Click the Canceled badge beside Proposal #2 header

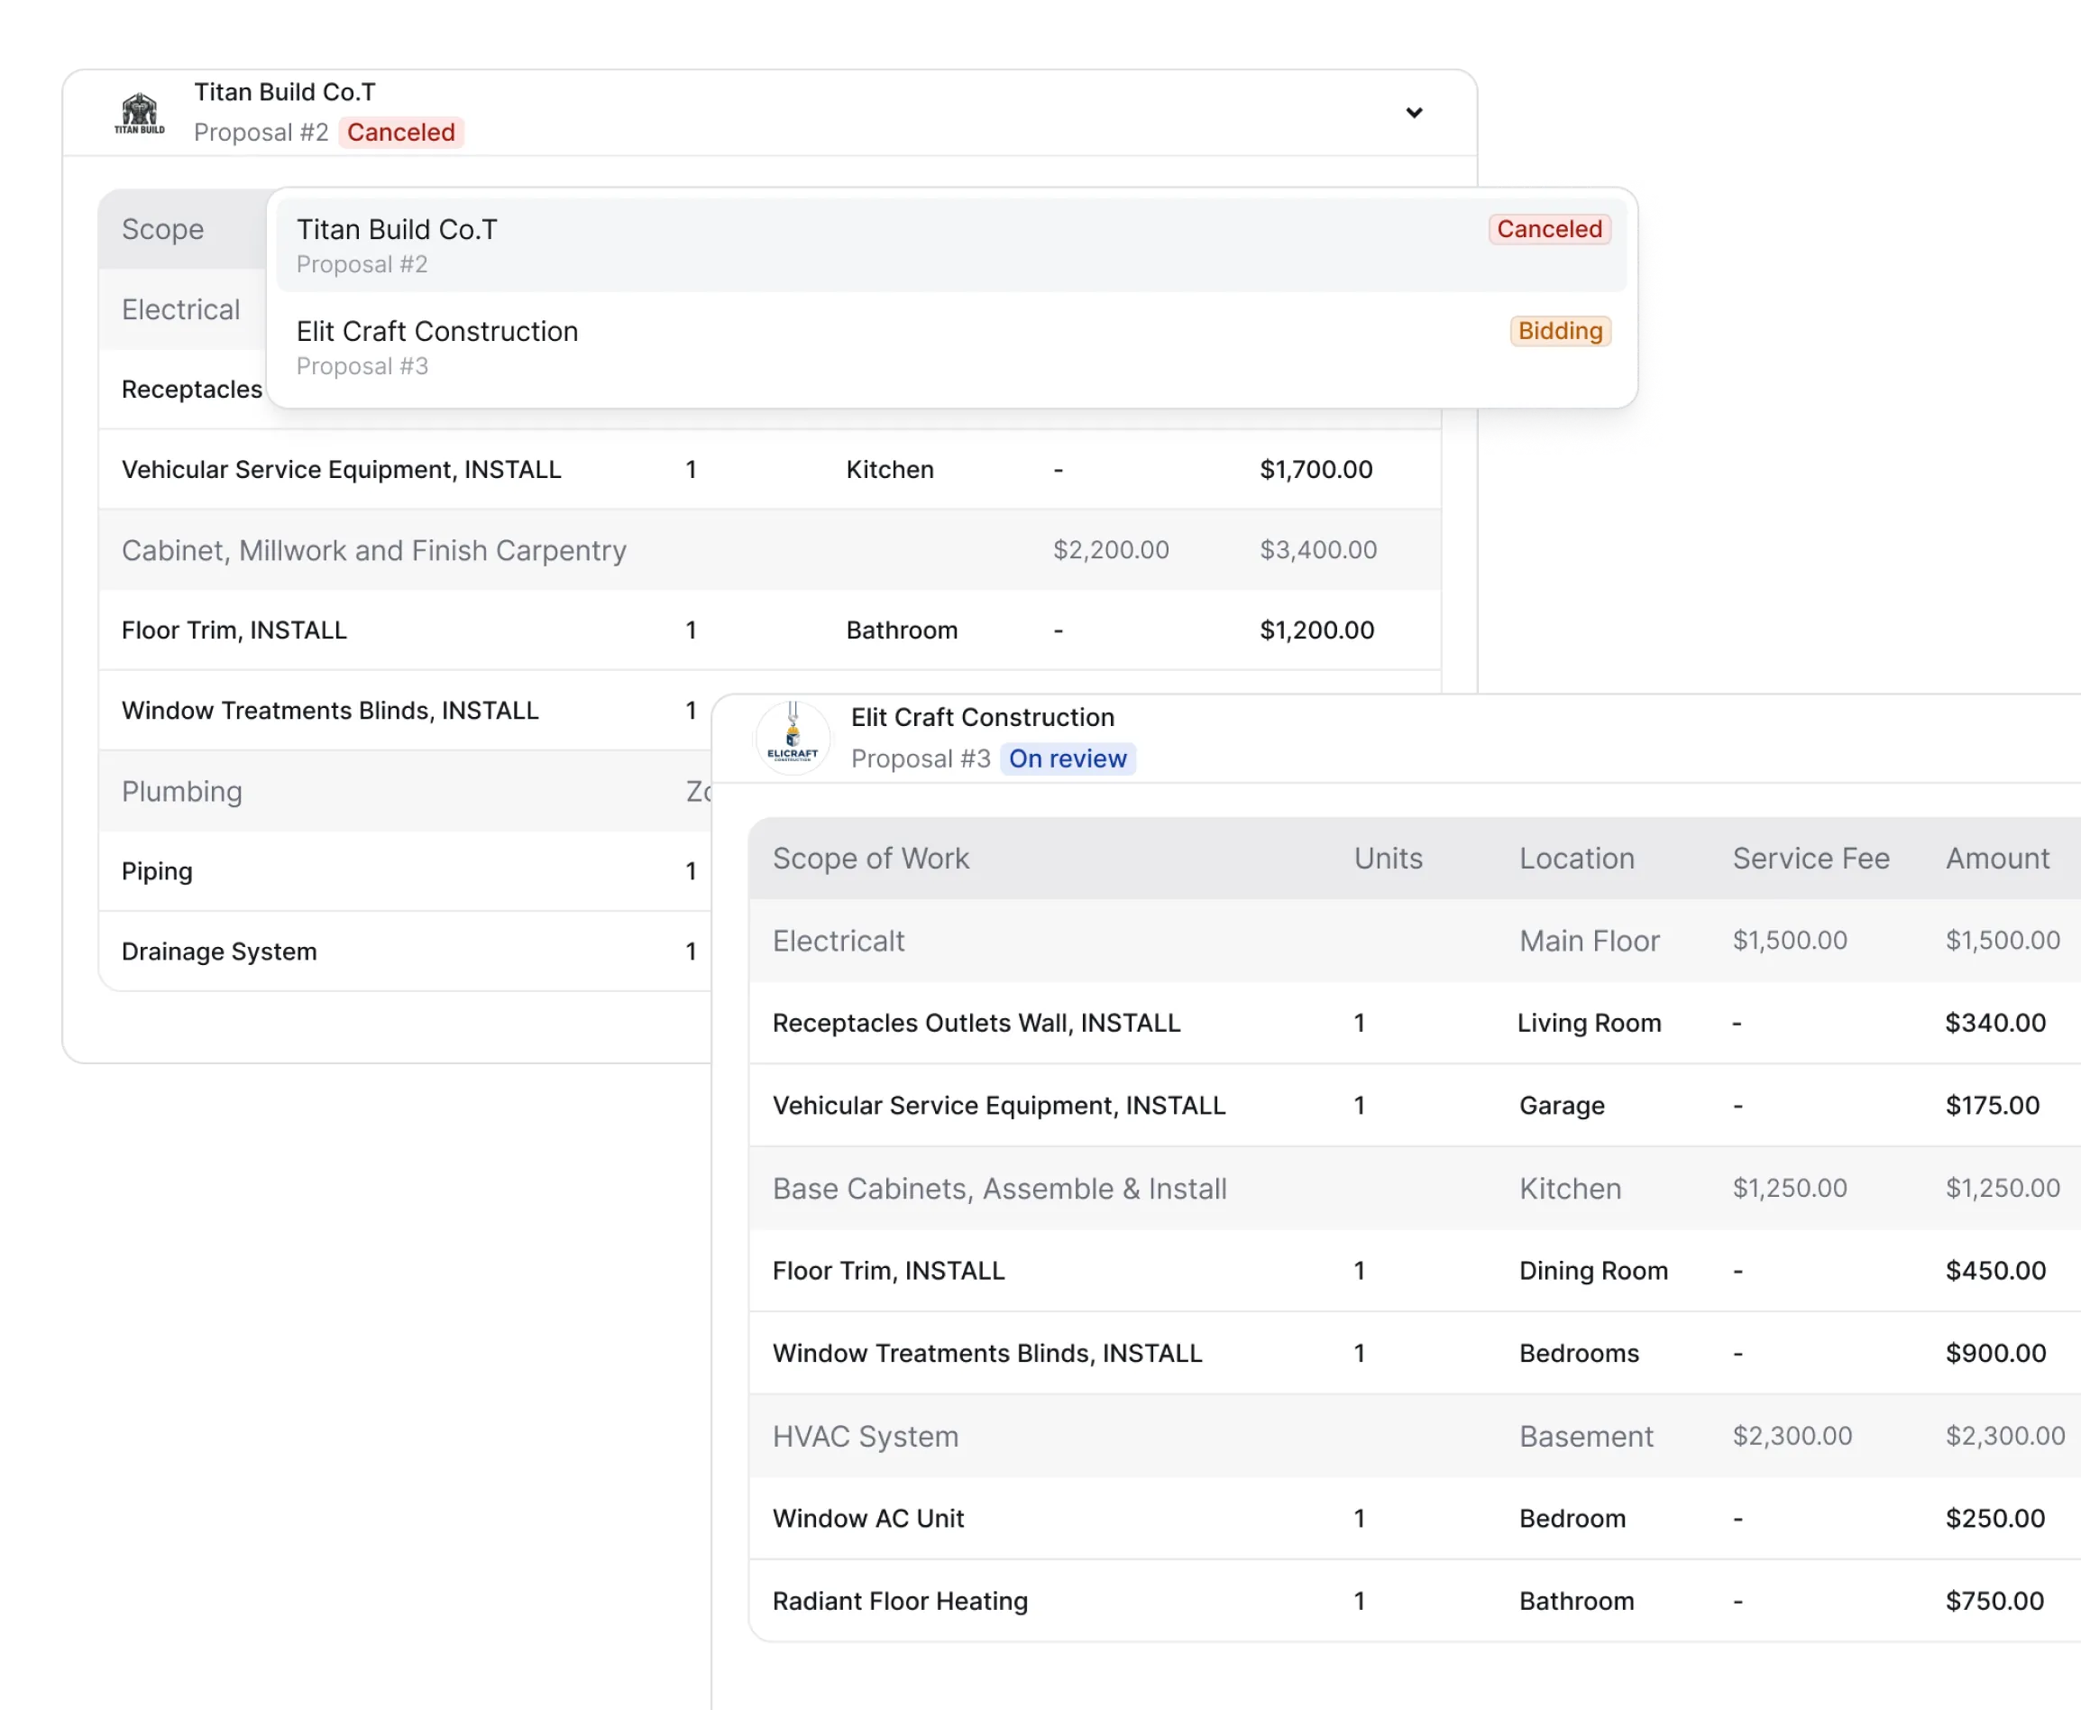pyautogui.click(x=401, y=132)
